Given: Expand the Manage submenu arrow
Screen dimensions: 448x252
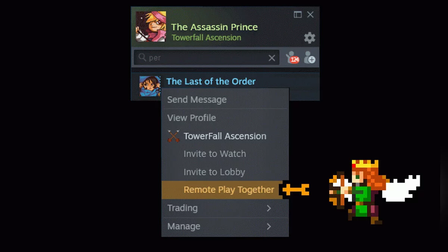Looking at the screenshot, I should click(x=269, y=226).
